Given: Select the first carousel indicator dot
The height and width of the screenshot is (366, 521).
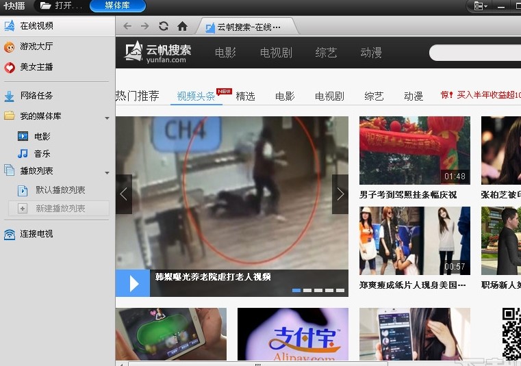Looking at the screenshot, I should [x=296, y=290].
